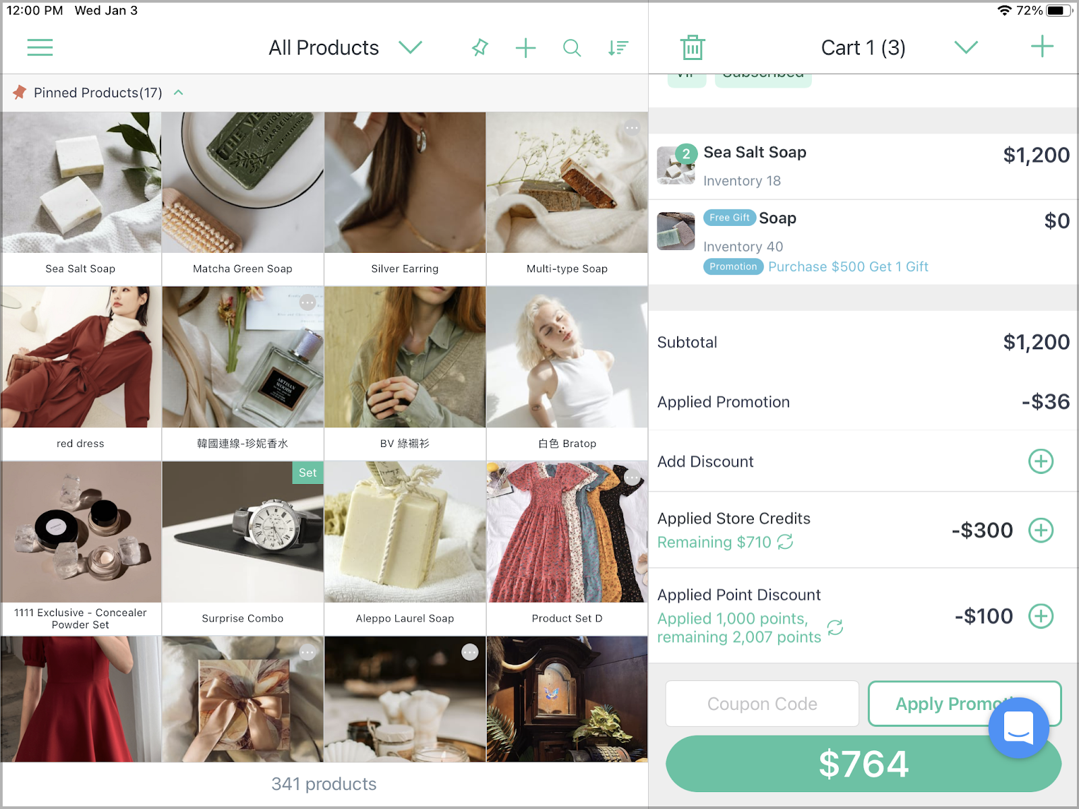Expand the All Products category dropdown
The height and width of the screenshot is (809, 1079).
click(x=410, y=47)
